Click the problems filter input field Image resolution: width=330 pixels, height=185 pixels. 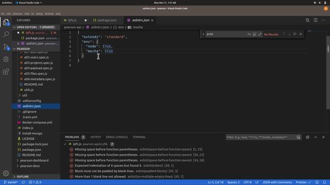(260, 137)
